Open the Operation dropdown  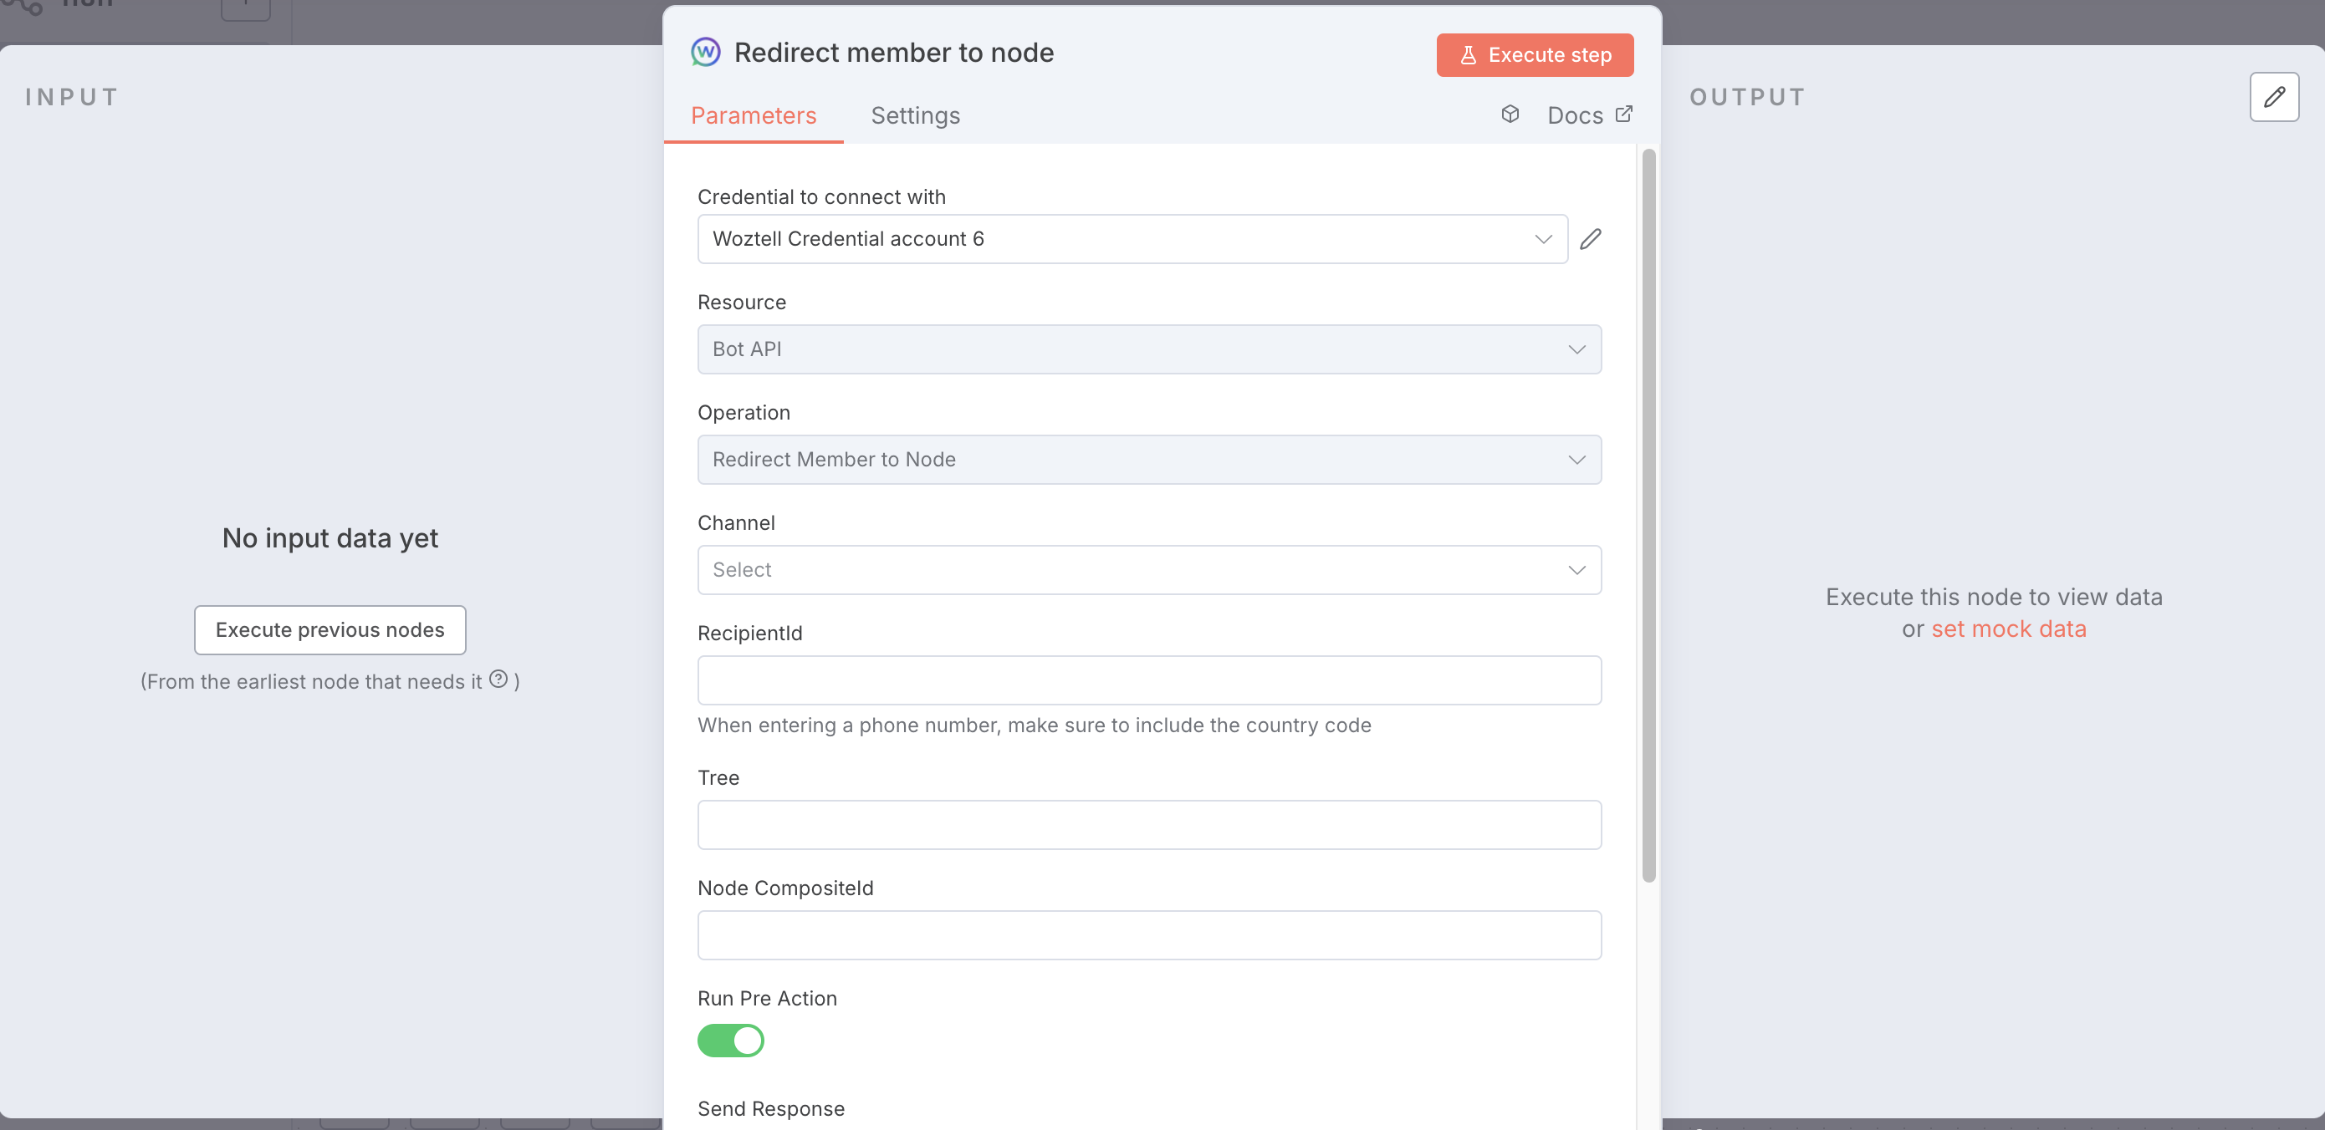click(x=1148, y=460)
